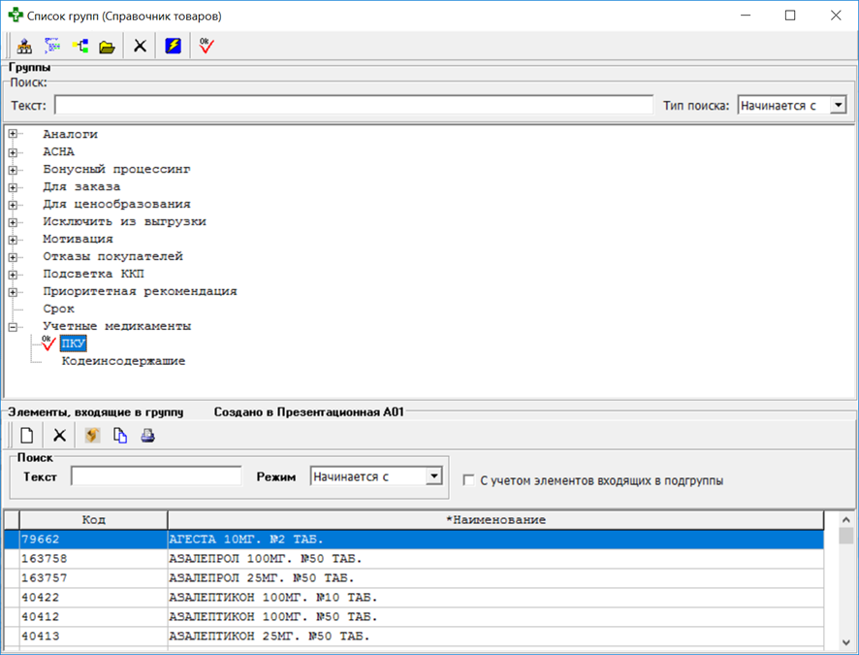Image resolution: width=859 pixels, height=655 pixels.
Task: Click the green cross app icon in the title bar
Action: pyautogui.click(x=16, y=16)
